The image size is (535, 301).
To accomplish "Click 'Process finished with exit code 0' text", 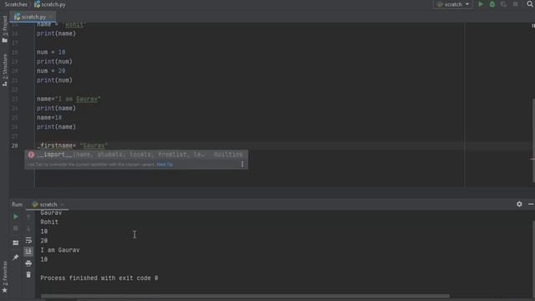I will tap(99, 278).
